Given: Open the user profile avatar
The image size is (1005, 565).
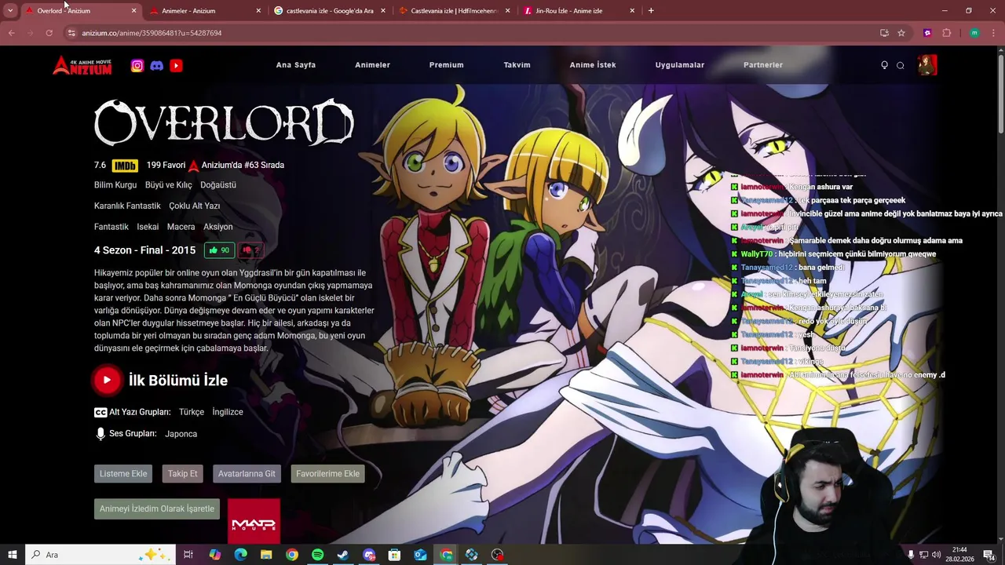Looking at the screenshot, I should [926, 65].
